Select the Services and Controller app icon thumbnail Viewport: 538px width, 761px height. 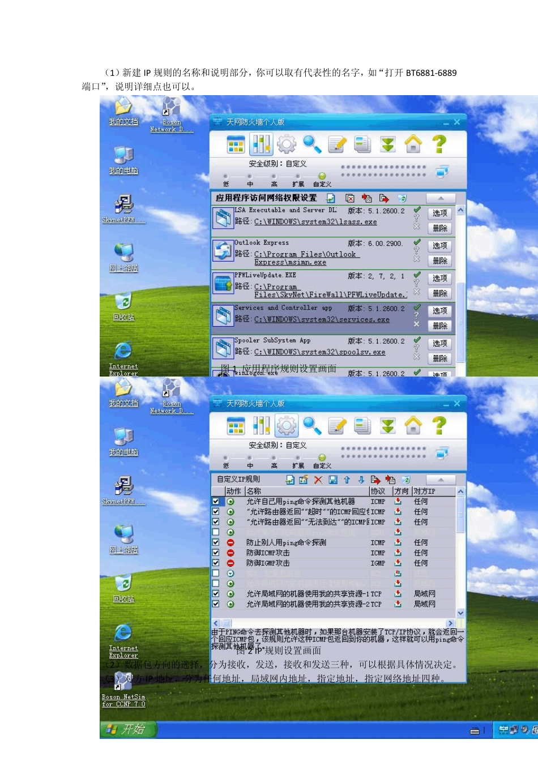[222, 316]
